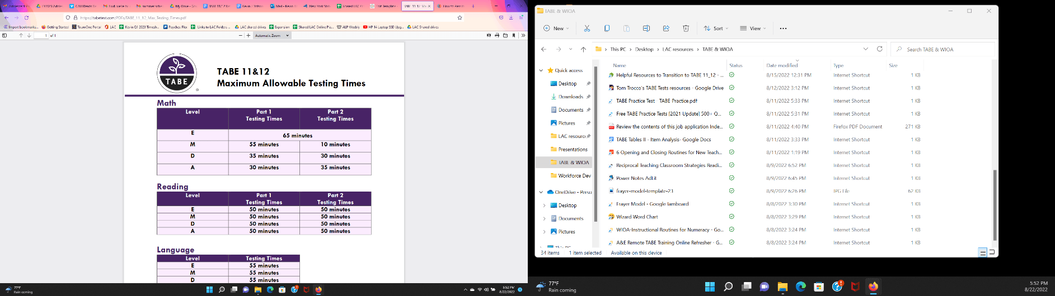1055x296 pixels.
Task: Toggle the PDF viewer sidebar in Firefox
Action: click(x=4, y=35)
